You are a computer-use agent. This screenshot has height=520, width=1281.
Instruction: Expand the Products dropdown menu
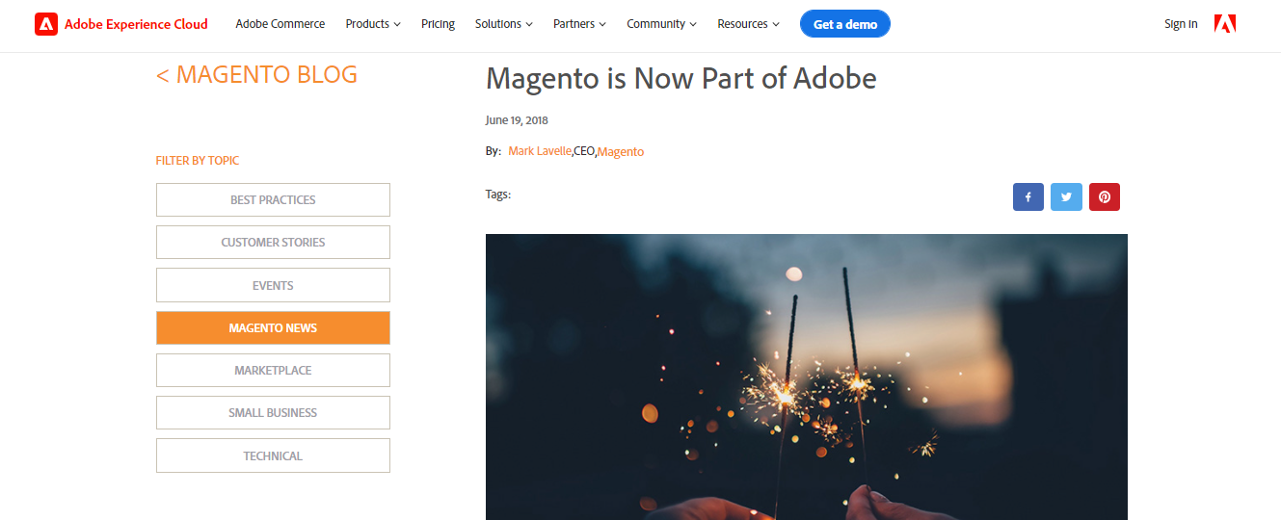tap(373, 24)
